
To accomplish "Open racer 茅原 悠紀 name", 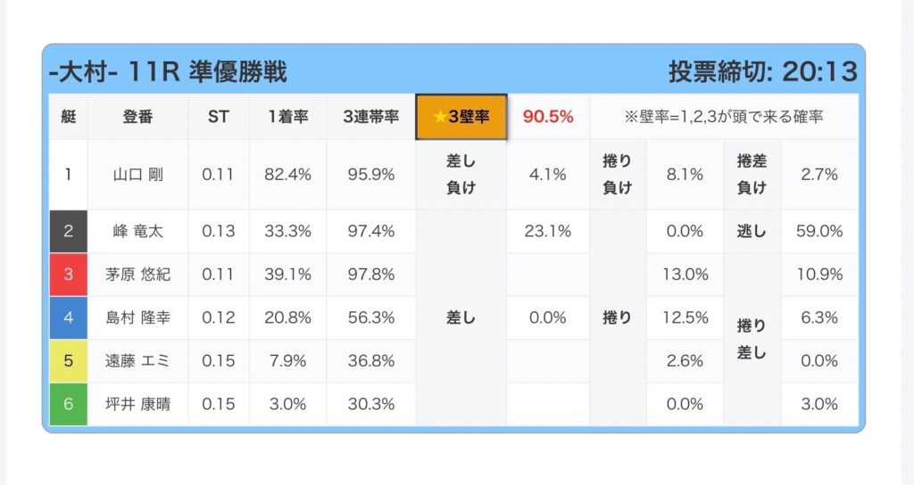I will coord(138,275).
